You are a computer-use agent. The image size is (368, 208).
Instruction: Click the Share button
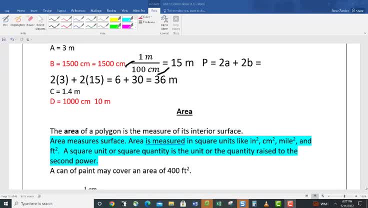tap(357, 10)
